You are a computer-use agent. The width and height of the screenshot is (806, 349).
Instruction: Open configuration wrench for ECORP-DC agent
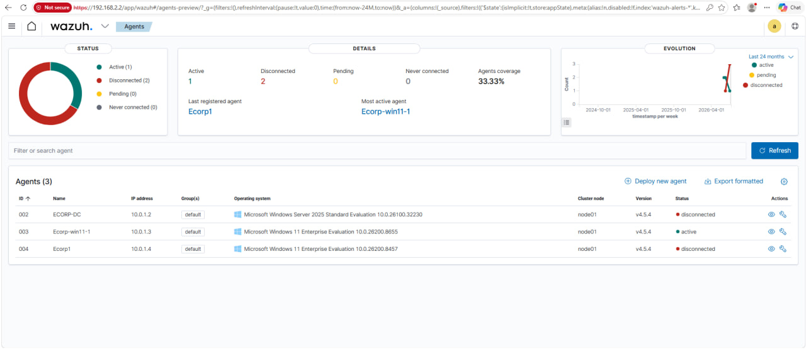point(783,214)
